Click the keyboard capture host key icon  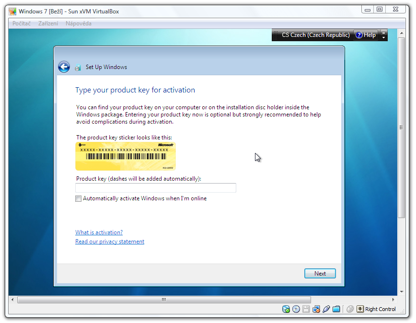click(x=360, y=309)
